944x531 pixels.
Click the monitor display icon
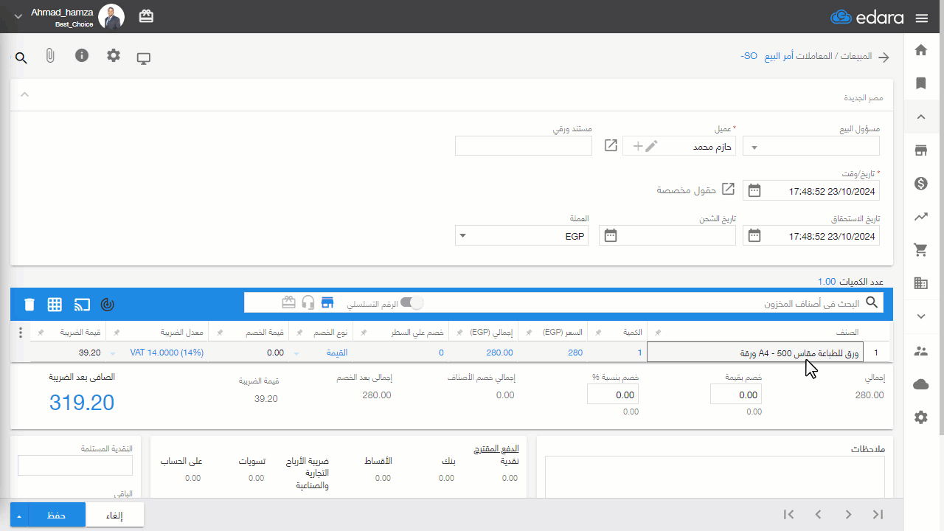coord(144,58)
